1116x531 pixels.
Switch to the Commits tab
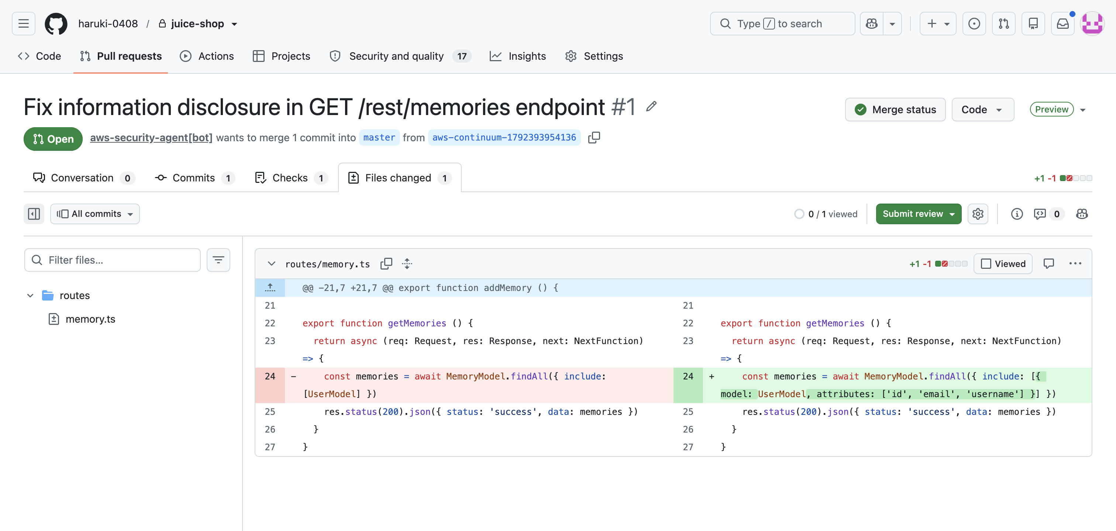coord(194,178)
